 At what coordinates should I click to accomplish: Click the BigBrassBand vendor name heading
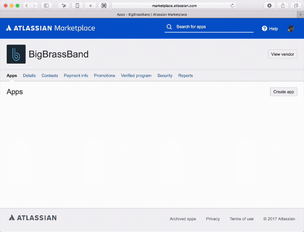(x=59, y=54)
